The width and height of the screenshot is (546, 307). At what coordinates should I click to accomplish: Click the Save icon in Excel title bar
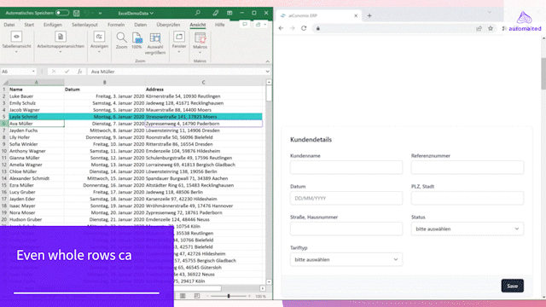coord(76,14)
